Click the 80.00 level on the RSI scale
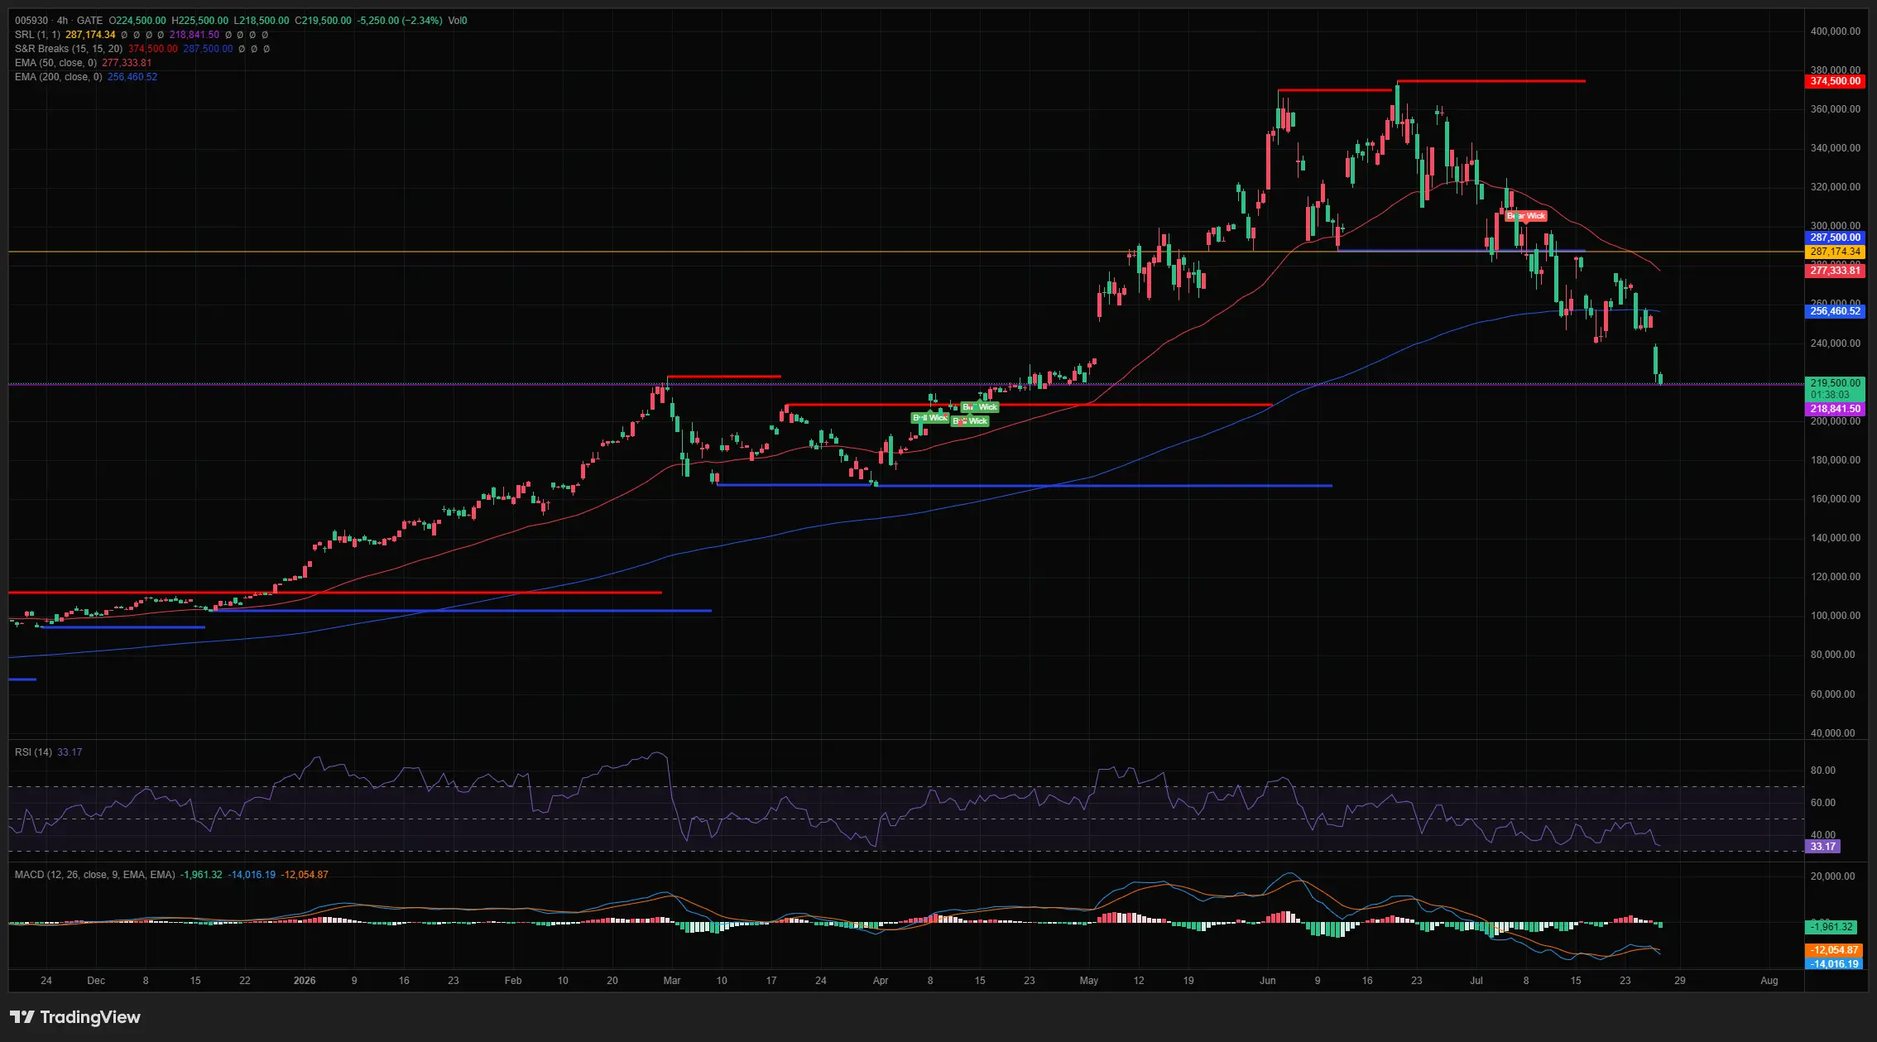Viewport: 1877px width, 1042px height. click(x=1823, y=771)
